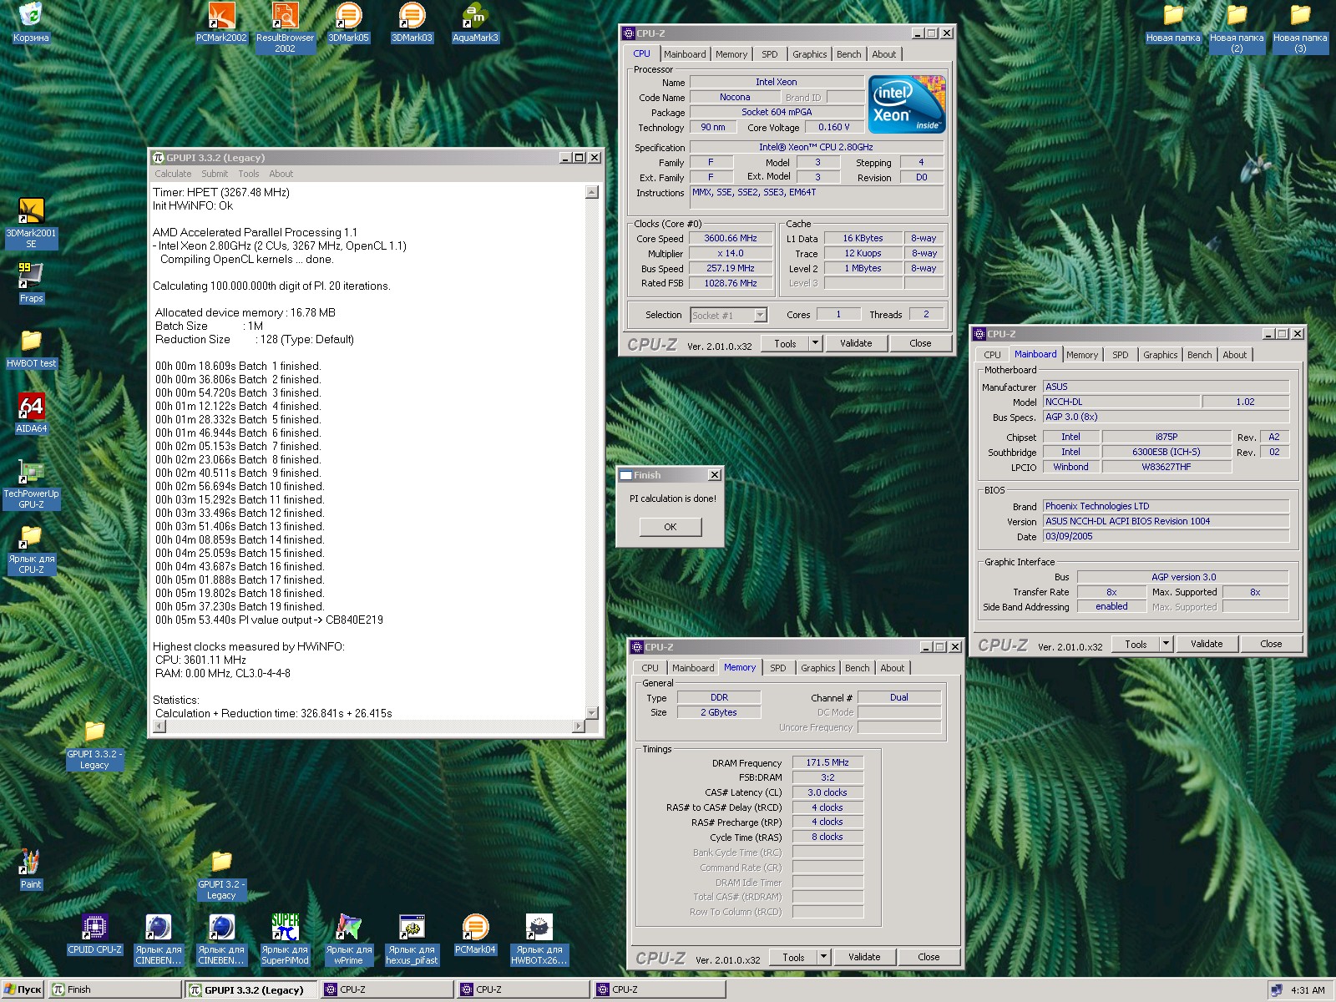Open the AquaMark3 desktop icon

pos(475,23)
